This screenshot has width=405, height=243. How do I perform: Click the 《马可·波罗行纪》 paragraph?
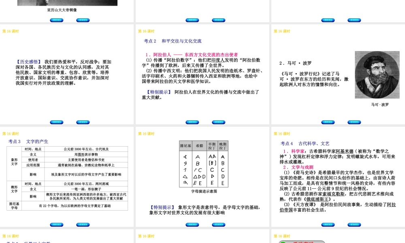coord(314,79)
